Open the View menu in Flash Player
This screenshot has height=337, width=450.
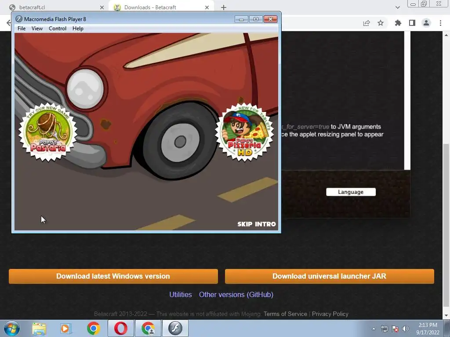click(x=37, y=29)
